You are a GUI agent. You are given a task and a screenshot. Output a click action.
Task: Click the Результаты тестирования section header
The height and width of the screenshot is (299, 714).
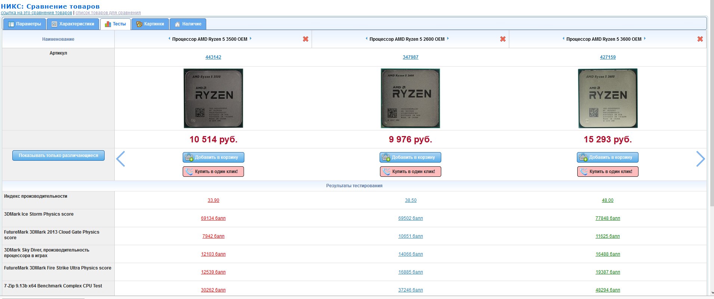(354, 186)
